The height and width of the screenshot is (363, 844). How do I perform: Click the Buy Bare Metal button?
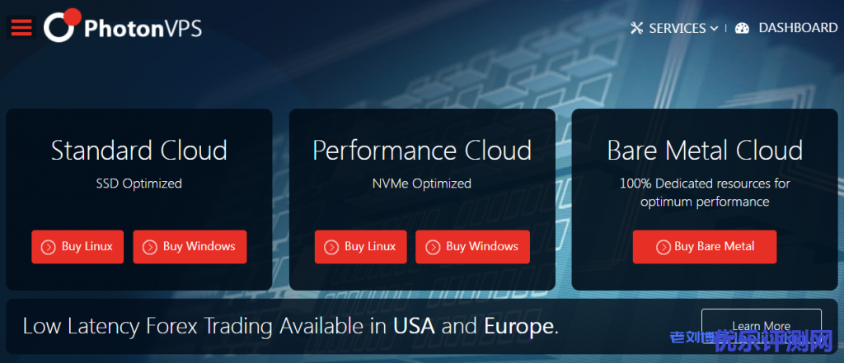[705, 247]
